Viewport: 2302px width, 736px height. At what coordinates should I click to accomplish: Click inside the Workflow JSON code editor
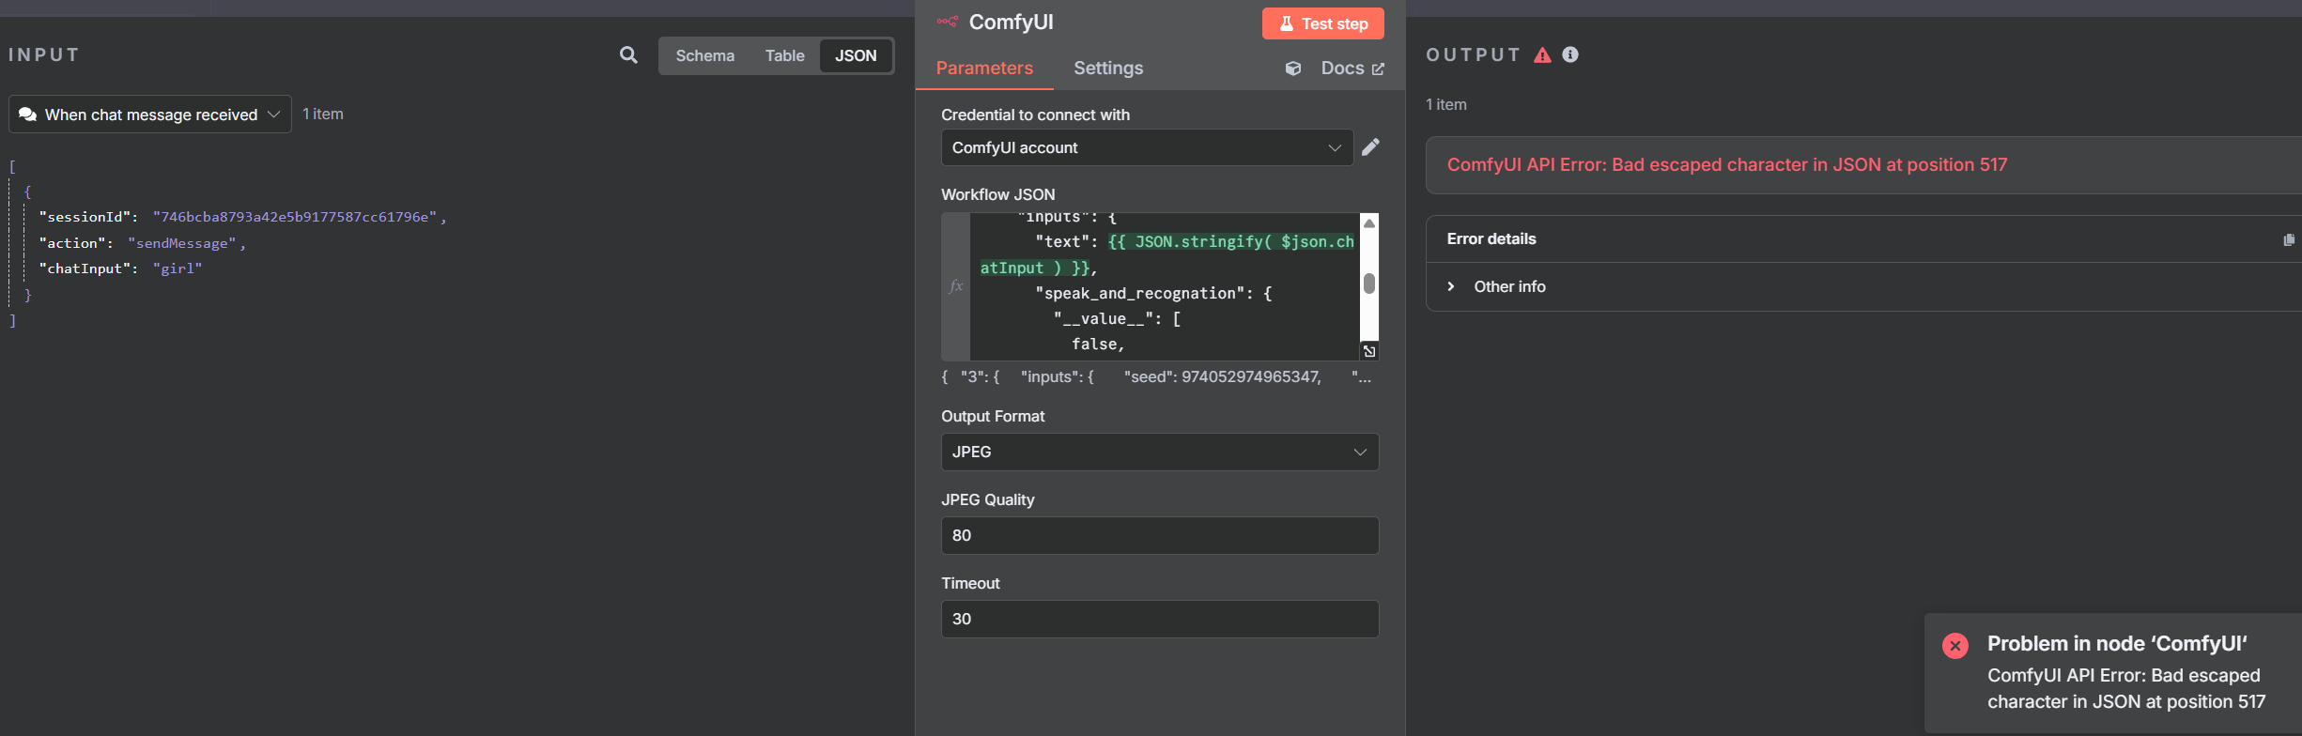(1165, 286)
